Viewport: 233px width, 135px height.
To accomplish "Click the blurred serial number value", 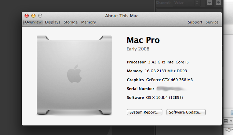I will tap(171, 89).
